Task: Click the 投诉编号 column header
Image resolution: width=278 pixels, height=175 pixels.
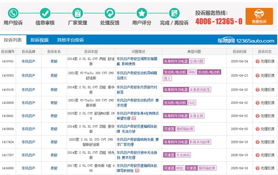Action: (8, 51)
